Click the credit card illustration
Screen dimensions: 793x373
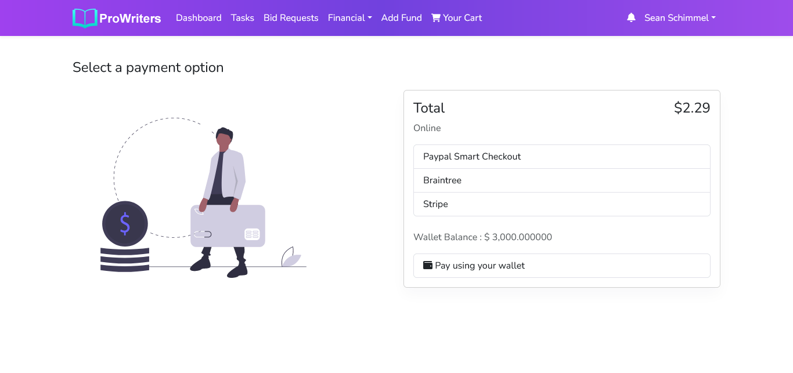tap(228, 227)
